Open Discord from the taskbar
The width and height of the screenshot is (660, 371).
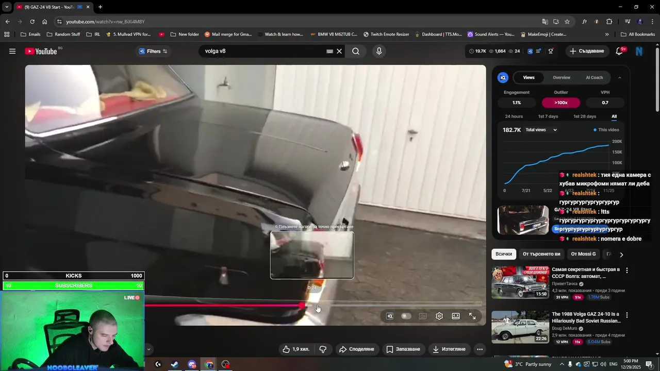tap(192, 364)
